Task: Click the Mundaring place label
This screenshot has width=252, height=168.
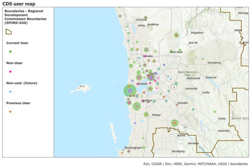Action: pyautogui.click(x=214, y=63)
